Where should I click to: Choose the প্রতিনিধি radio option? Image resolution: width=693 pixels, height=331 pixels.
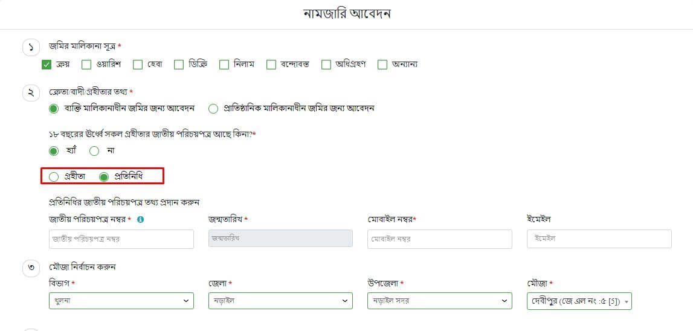click(104, 177)
